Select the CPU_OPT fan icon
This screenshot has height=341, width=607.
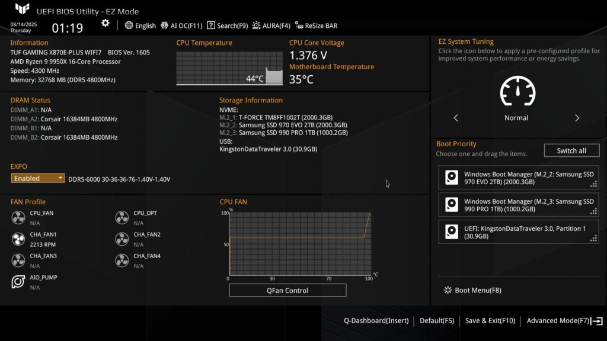click(x=122, y=218)
